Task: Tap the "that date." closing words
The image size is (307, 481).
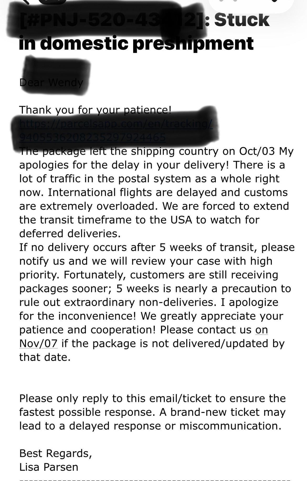Action: (x=45, y=357)
